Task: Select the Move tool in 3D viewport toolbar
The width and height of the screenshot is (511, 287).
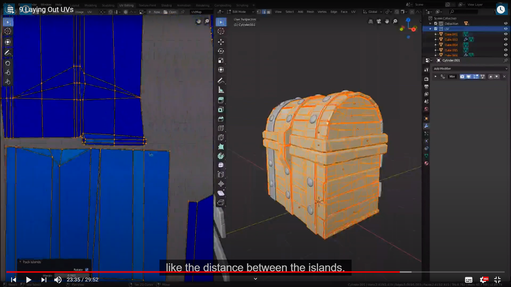Action: coord(221,42)
